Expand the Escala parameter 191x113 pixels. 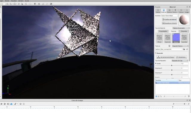coord(156,63)
